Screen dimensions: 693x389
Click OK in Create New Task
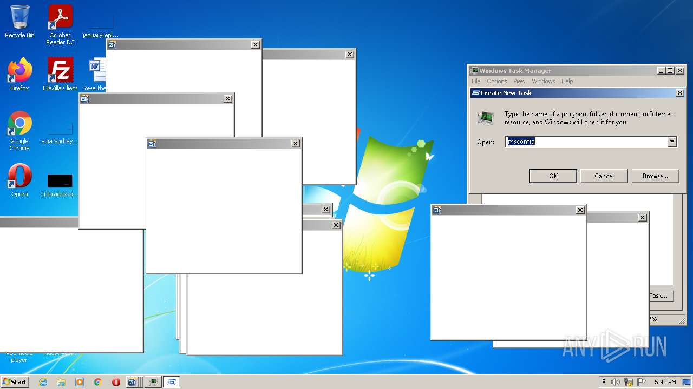(553, 176)
